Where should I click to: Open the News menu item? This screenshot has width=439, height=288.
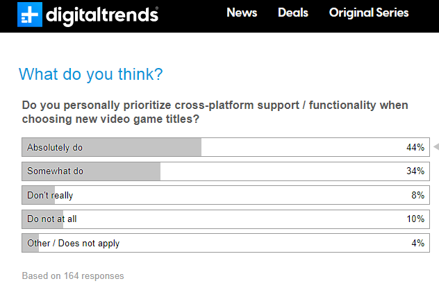click(x=242, y=12)
